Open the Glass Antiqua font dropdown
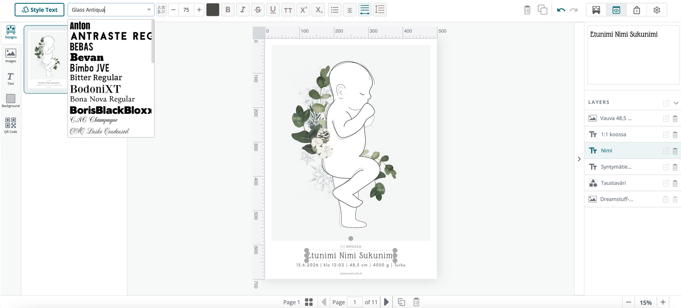The image size is (681, 308). coord(111,9)
